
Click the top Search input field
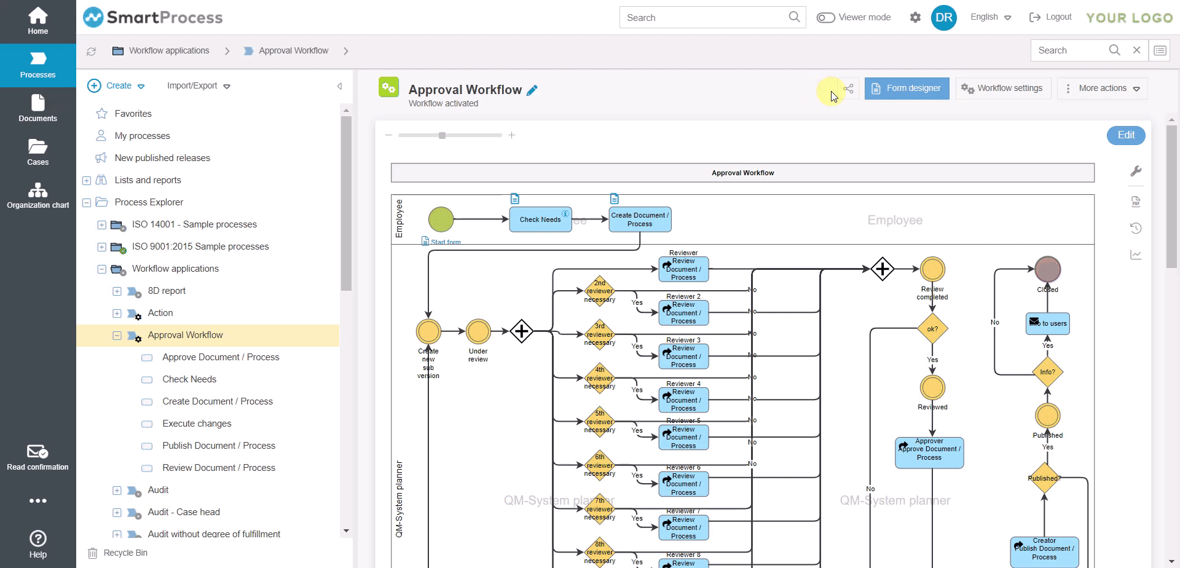(704, 18)
